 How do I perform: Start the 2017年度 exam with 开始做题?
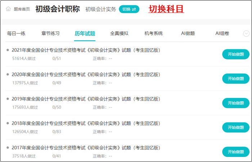[236, 152]
